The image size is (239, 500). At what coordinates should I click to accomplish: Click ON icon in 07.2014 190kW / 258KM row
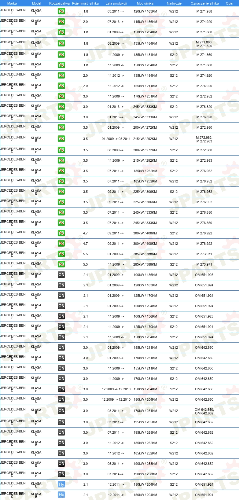pos(61,474)
